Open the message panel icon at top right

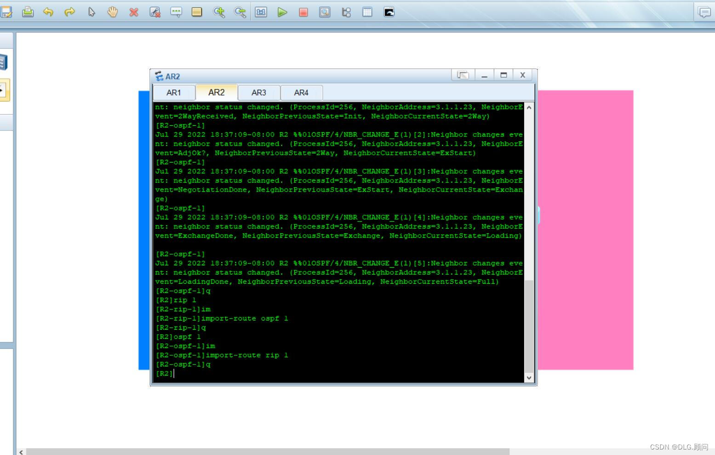[704, 12]
